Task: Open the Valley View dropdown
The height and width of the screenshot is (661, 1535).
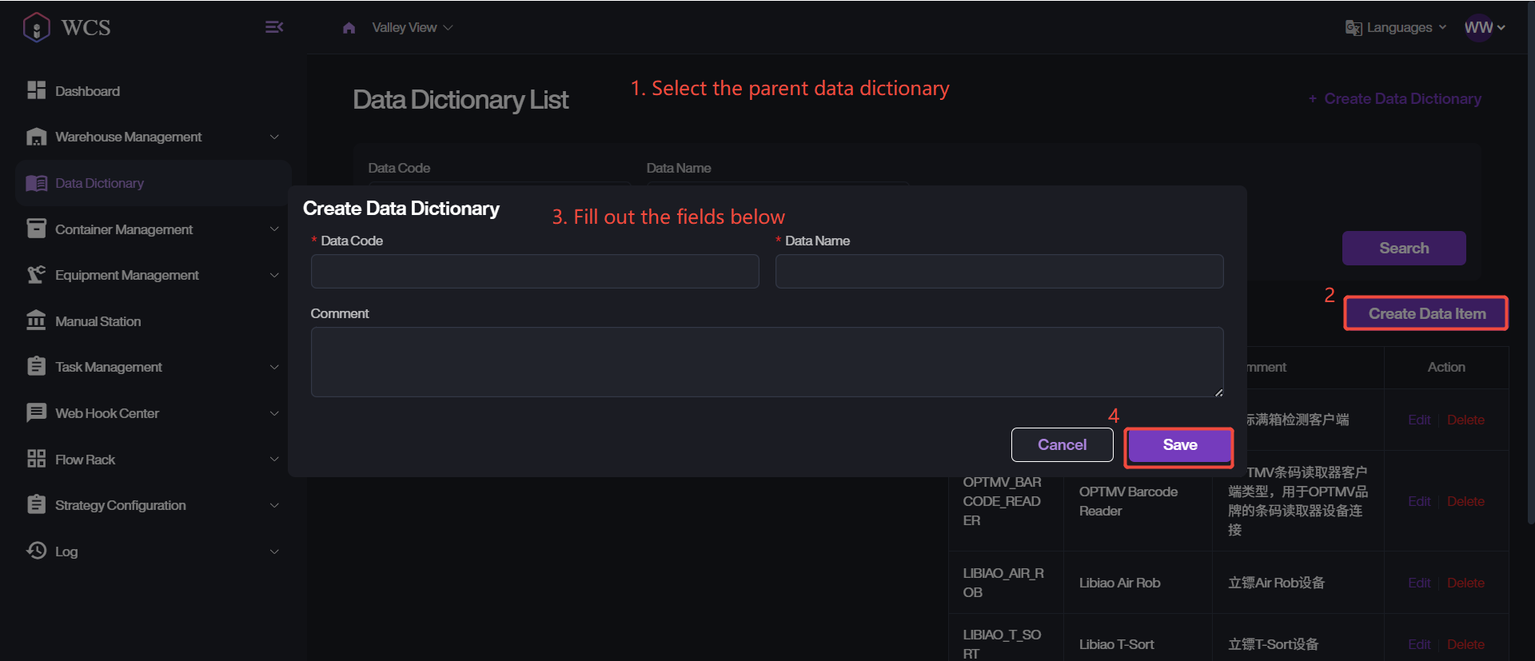Action: tap(412, 28)
